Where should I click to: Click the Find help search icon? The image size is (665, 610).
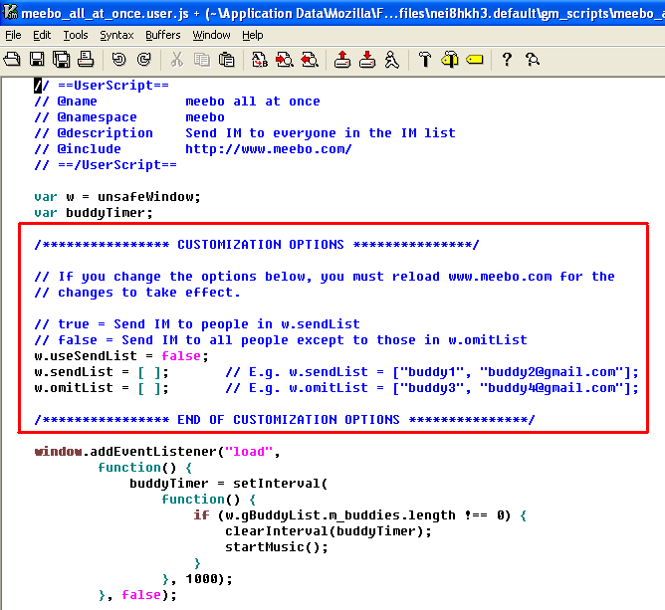[x=533, y=60]
